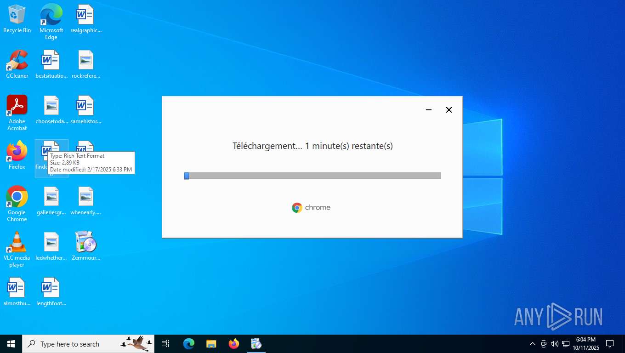The height and width of the screenshot is (353, 625).
Task: Select the bestsituatio Word file
Action: 51,64
